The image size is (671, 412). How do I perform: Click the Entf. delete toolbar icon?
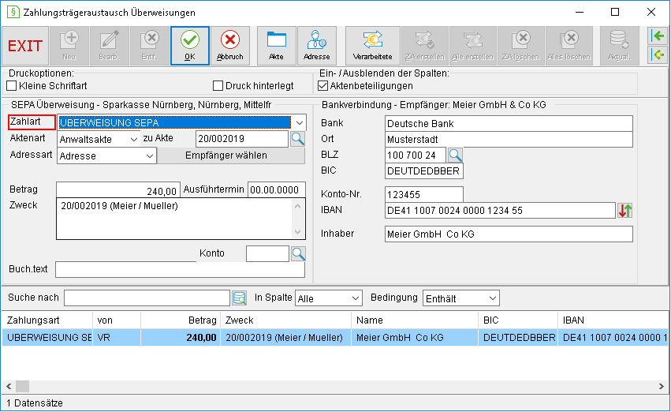tap(150, 46)
